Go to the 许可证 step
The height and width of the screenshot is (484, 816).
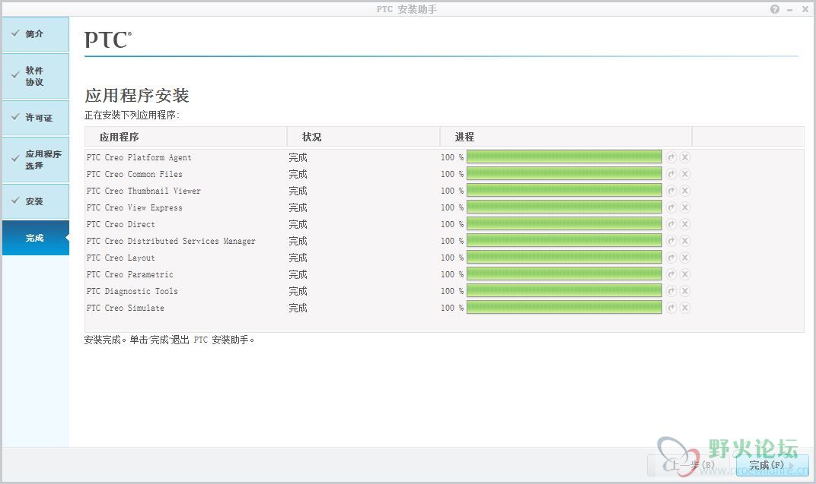35,118
